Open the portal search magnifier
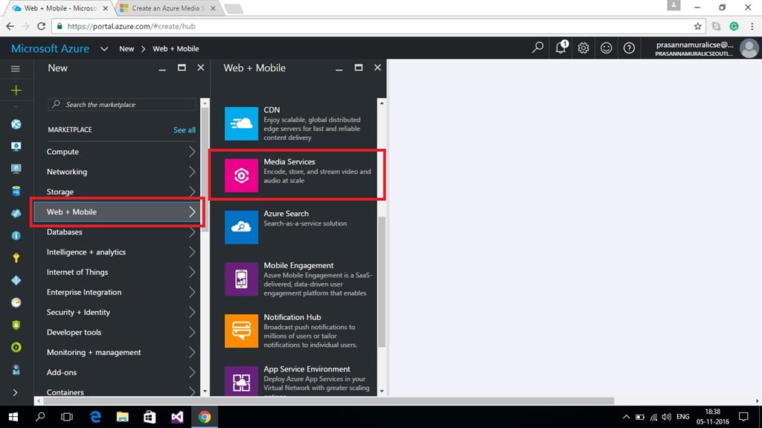762x428 pixels. pos(537,48)
